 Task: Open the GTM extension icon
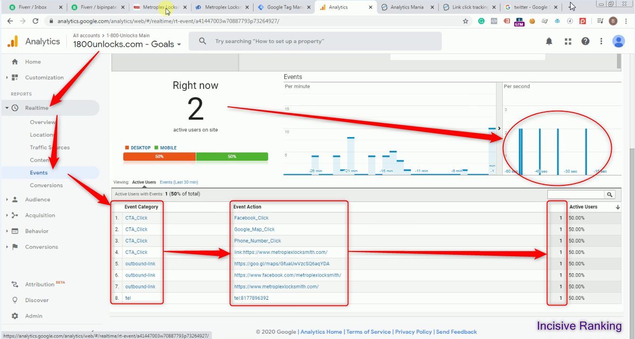[x=519, y=22]
